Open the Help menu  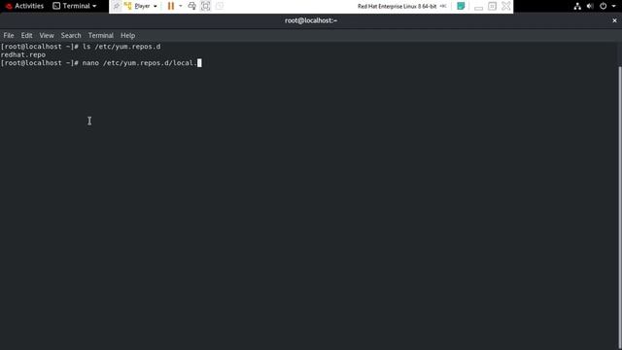tap(127, 35)
